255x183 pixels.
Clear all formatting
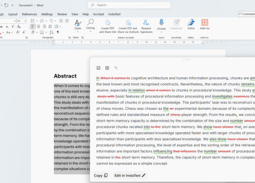[x=19, y=27]
